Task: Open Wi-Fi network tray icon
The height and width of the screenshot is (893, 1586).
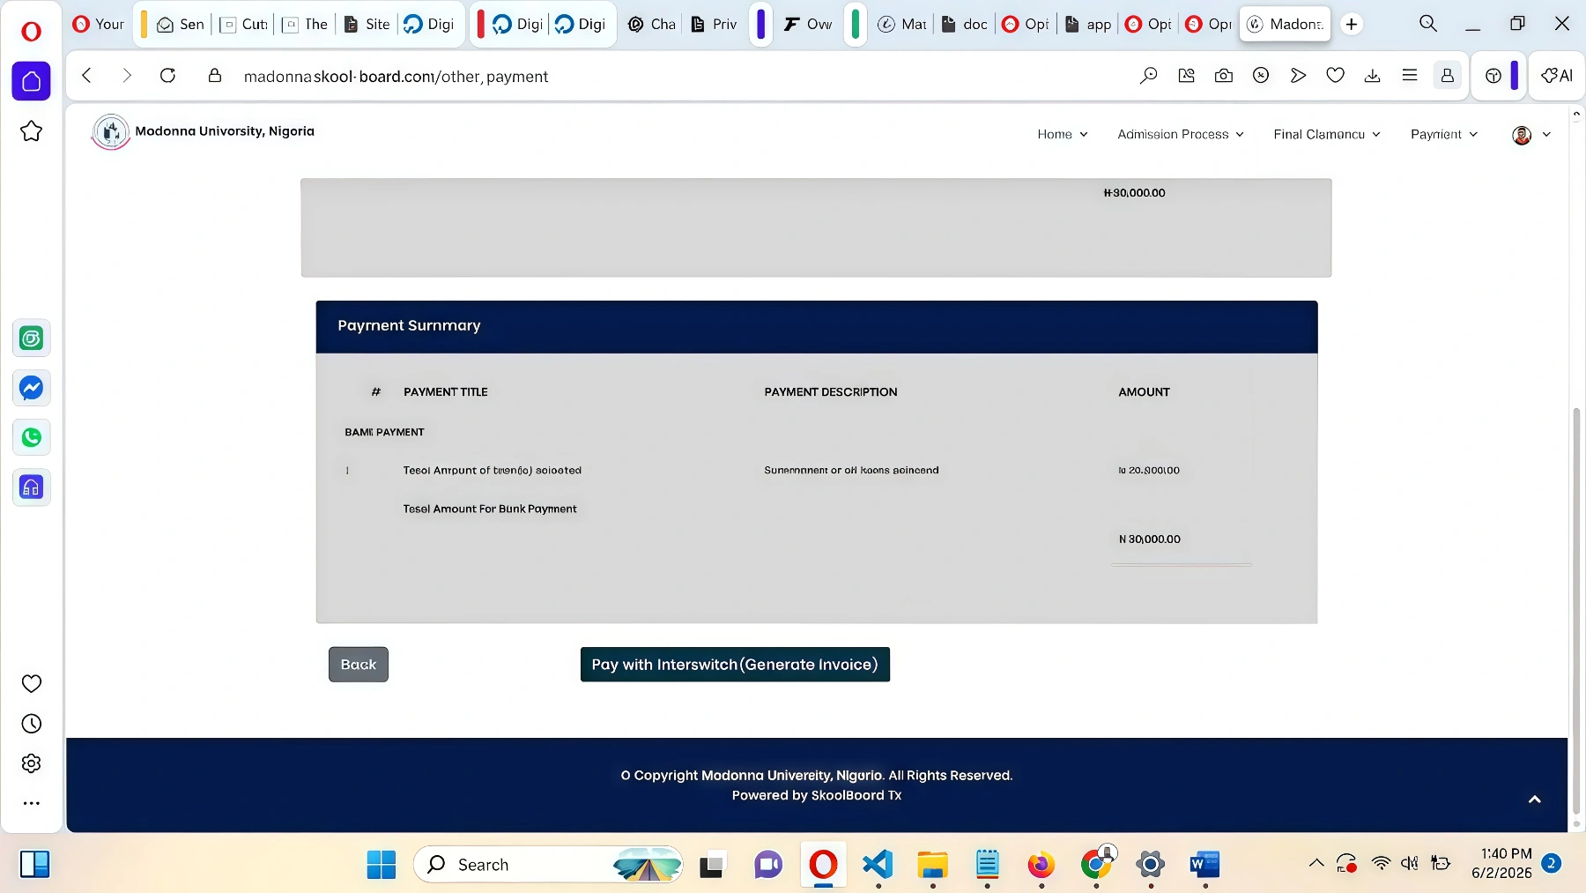Action: tap(1381, 864)
